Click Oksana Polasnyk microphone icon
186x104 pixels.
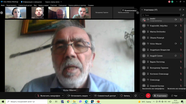[x=181, y=38]
